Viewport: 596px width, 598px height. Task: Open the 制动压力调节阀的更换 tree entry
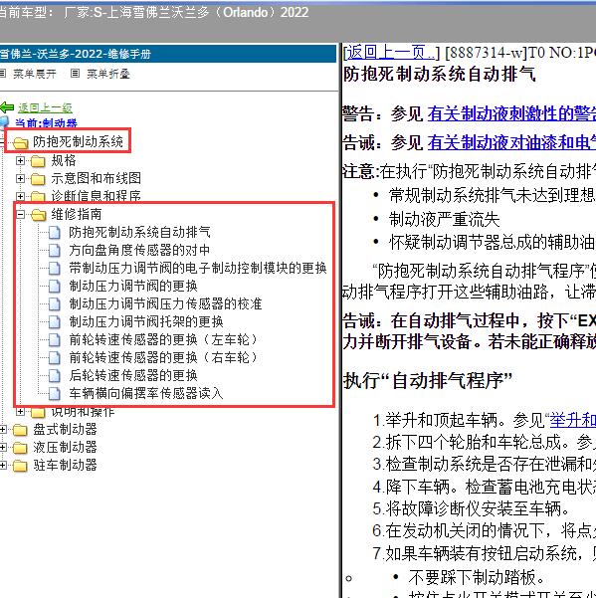(133, 286)
